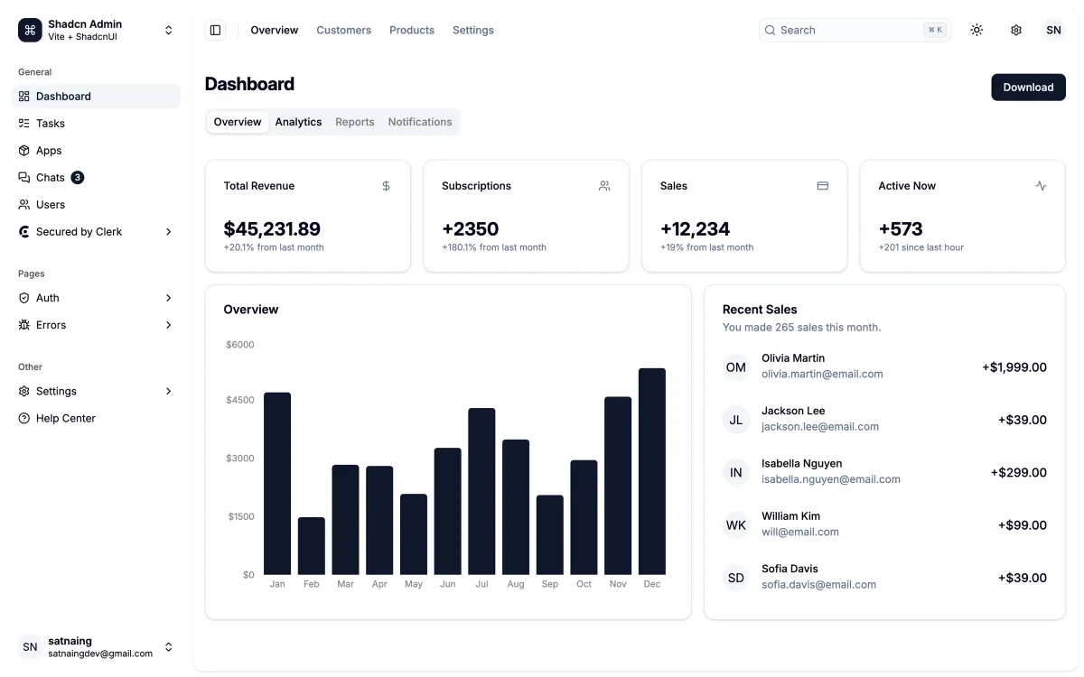The width and height of the screenshot is (1084, 677).
Task: Open the Apps sidebar link
Action: (96, 151)
